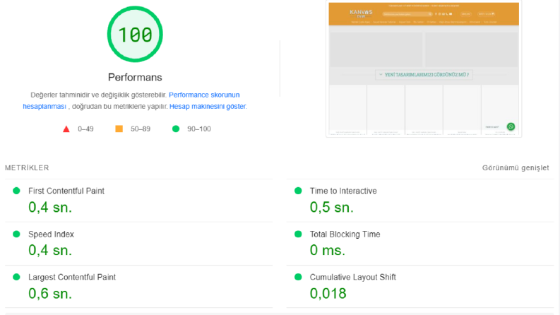Click the 0,018 Cumulative Layout Shift value
Screen dimensions: 560x315
click(x=328, y=294)
